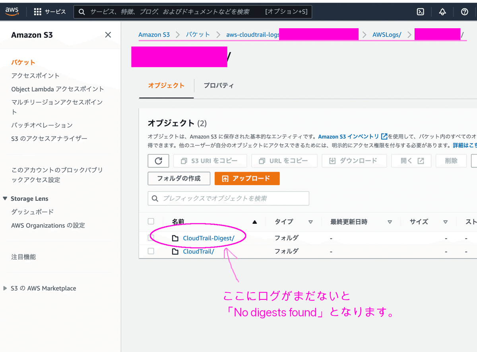Viewport: 477px width, 352px height.
Task: Click the 最終更新日時 column header
Action: [x=349, y=222]
